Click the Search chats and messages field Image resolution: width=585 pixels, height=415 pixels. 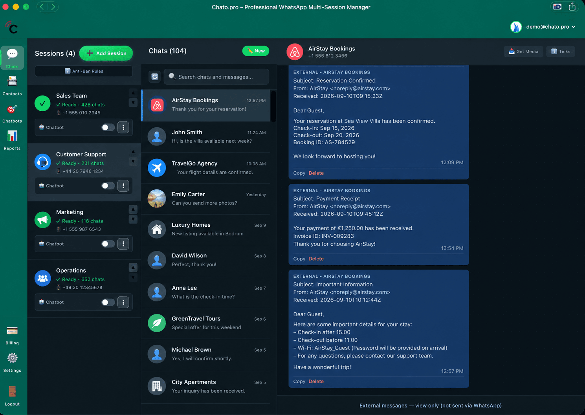(216, 77)
